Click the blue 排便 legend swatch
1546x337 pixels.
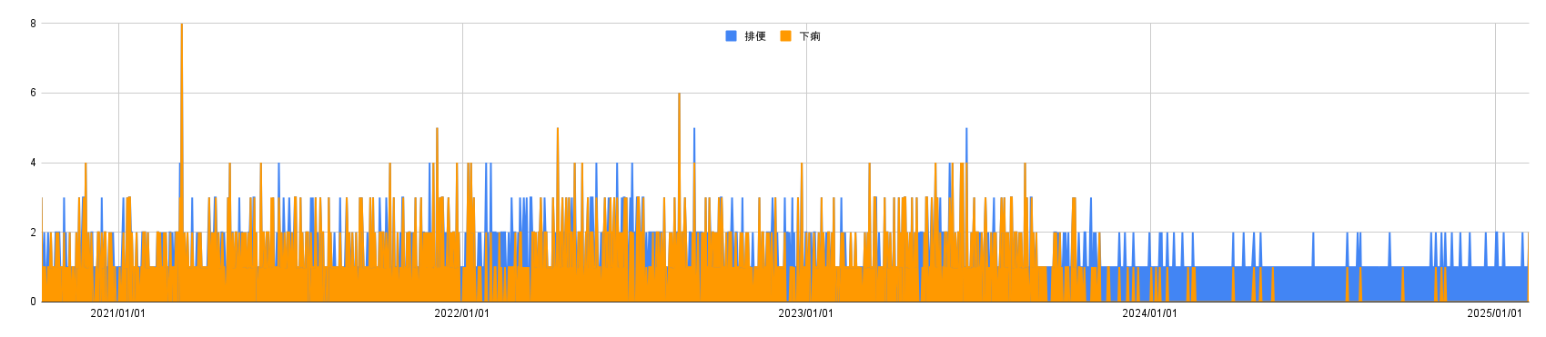731,36
